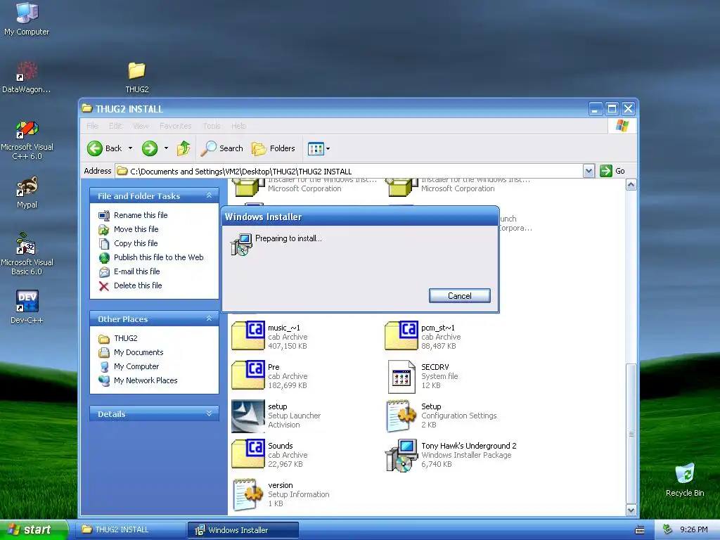Toggle the Folders pane
Screen dimensions: 720x540
[x=274, y=148]
